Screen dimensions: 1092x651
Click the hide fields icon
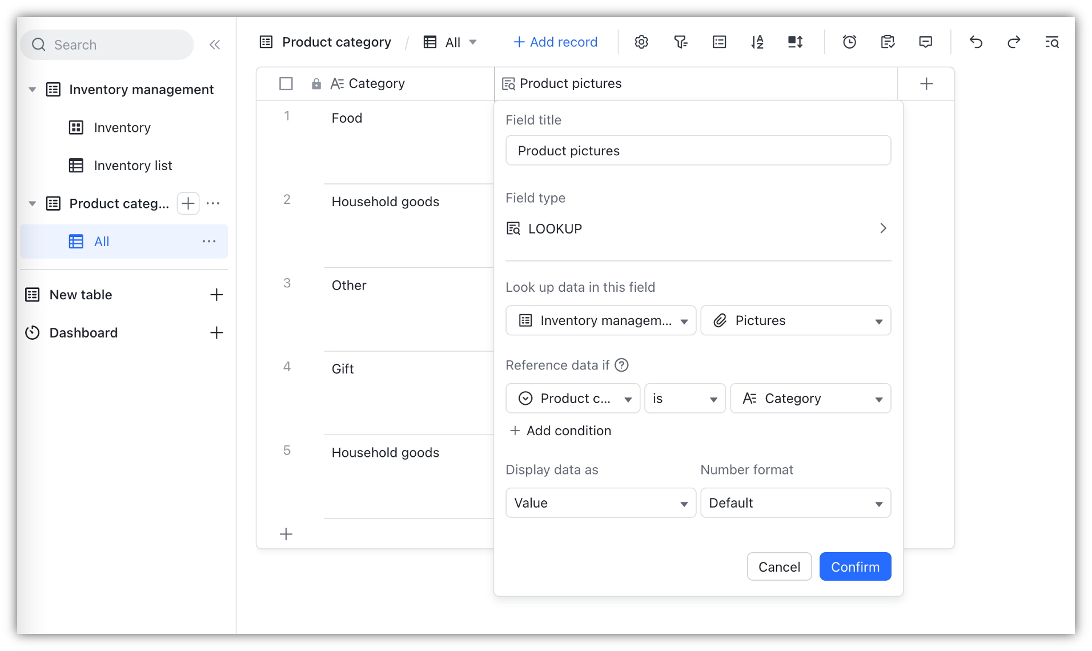[x=719, y=42]
